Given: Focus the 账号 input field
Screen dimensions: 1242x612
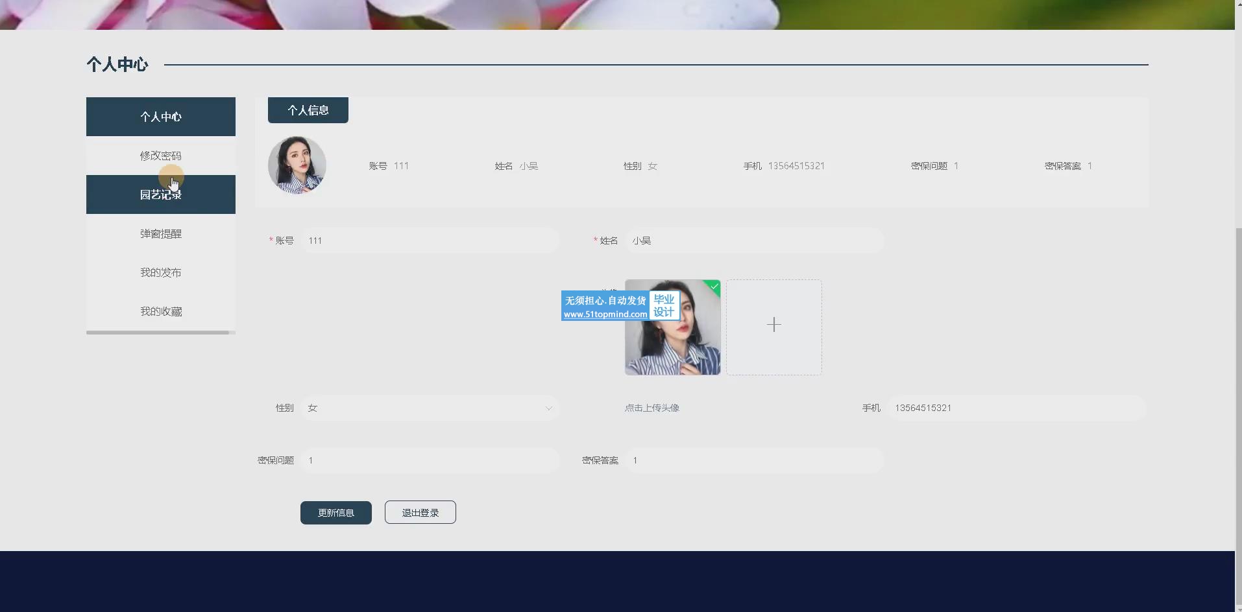Looking at the screenshot, I should [430, 241].
